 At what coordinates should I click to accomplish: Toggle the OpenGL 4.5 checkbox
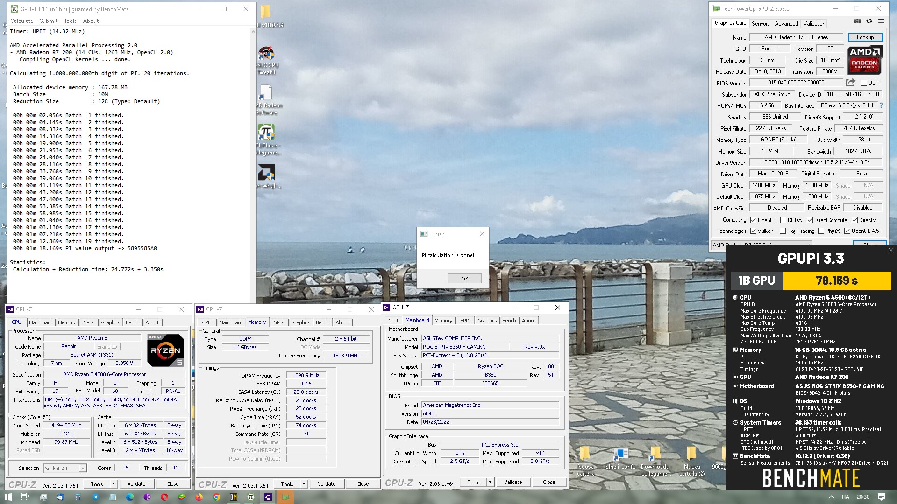pos(847,231)
